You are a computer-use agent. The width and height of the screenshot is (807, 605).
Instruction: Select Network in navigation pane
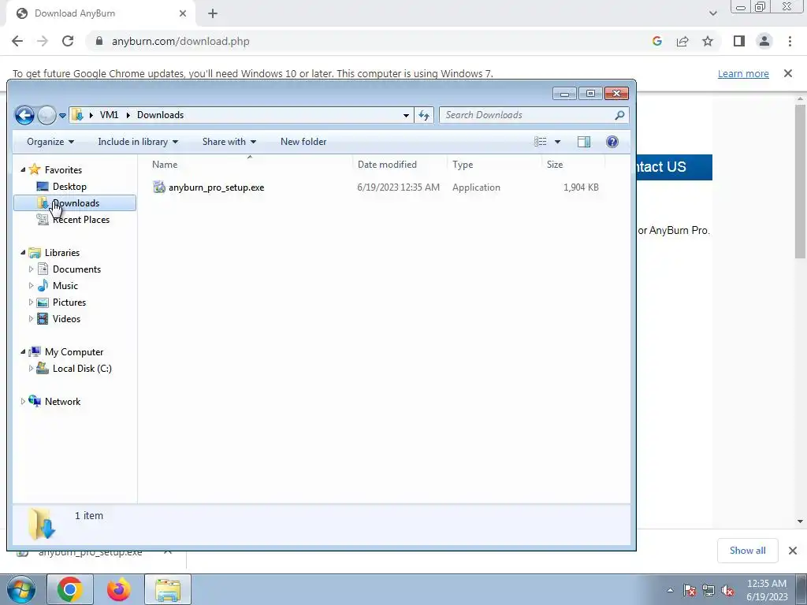(x=62, y=401)
